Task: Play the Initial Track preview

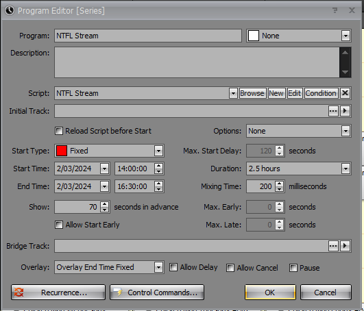Action: [345, 111]
